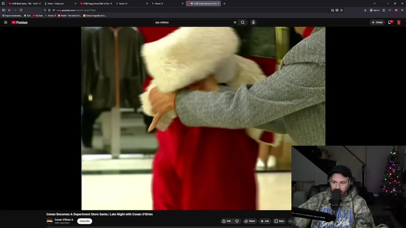The height and width of the screenshot is (228, 406).
Task: Subscribe to Conan O'Brien channel
Action: tap(85, 221)
